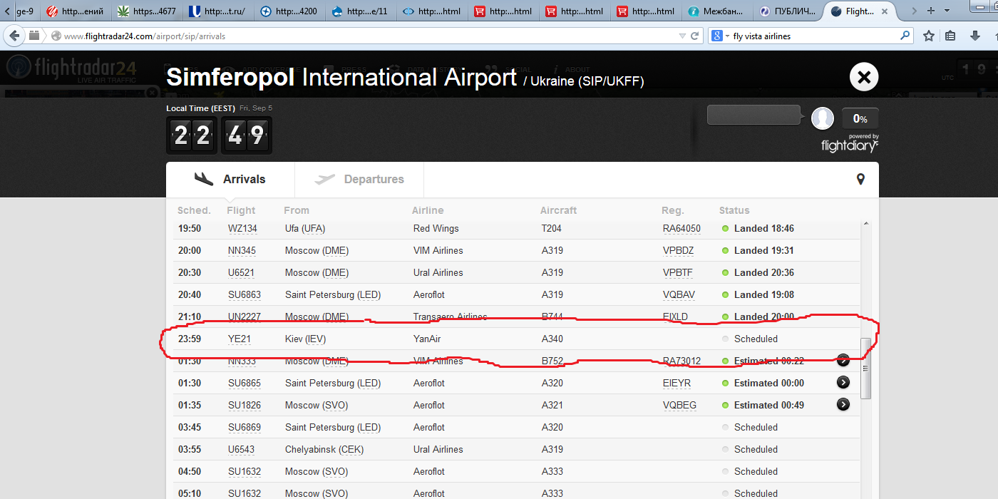Open the Google search engine dropdown
Image resolution: width=998 pixels, height=499 pixels.
[721, 36]
